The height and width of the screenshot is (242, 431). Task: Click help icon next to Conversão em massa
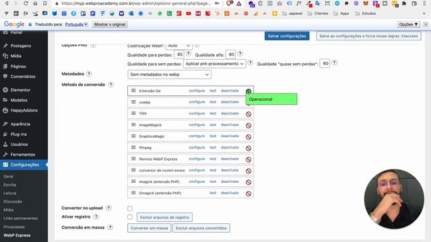pyautogui.click(x=110, y=227)
